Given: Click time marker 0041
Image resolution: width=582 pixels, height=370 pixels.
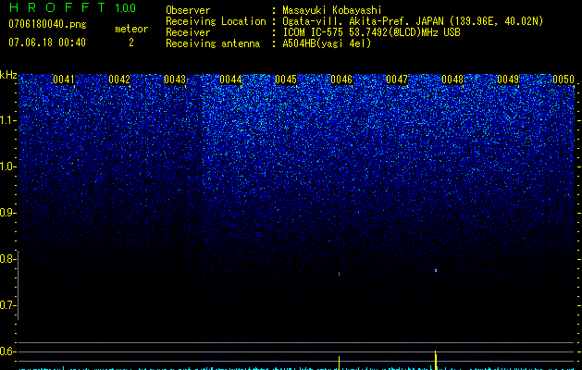Looking at the screenshot, I should point(64,80).
